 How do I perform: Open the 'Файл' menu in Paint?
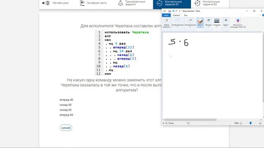tap(166, 15)
